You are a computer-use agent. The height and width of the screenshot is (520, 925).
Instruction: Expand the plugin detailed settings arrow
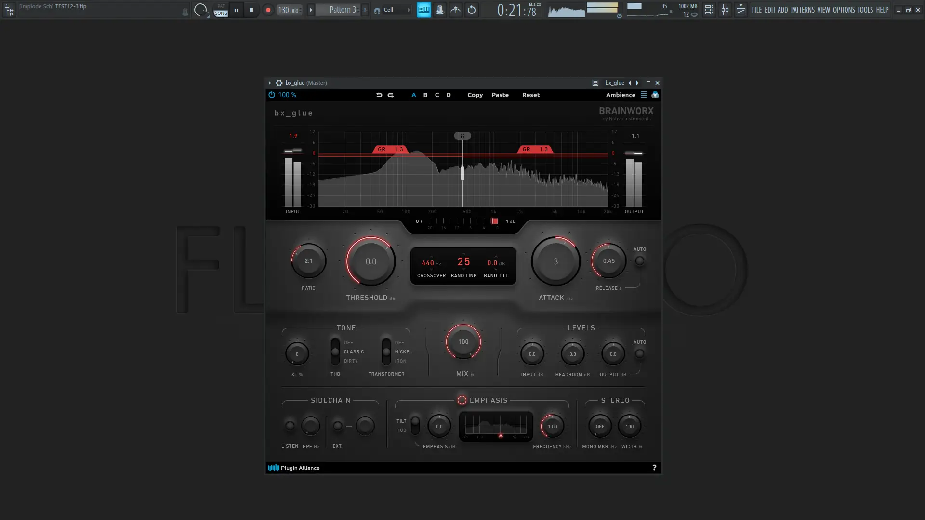coord(270,83)
